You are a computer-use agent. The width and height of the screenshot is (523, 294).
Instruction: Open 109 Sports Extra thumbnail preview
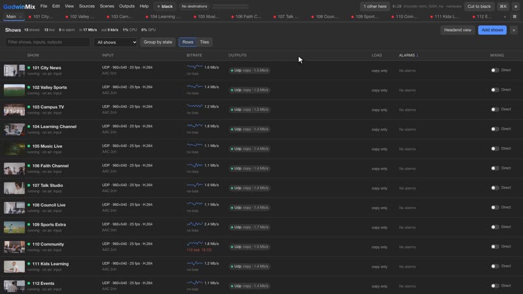[x=14, y=227]
